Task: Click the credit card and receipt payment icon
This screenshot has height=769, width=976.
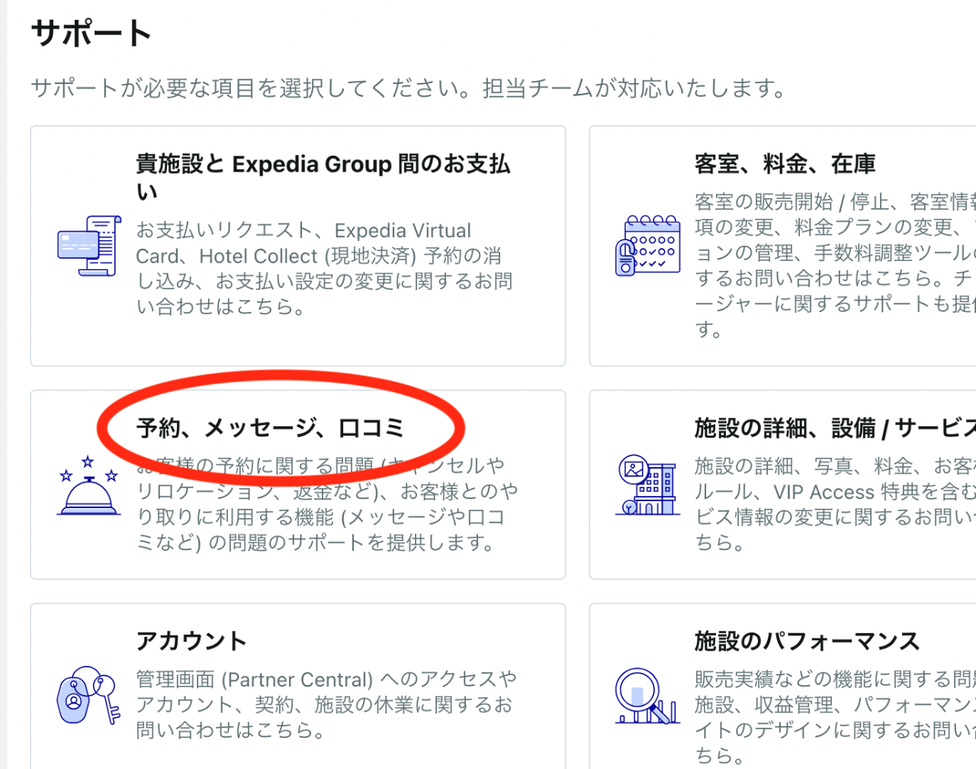Action: coord(89,246)
